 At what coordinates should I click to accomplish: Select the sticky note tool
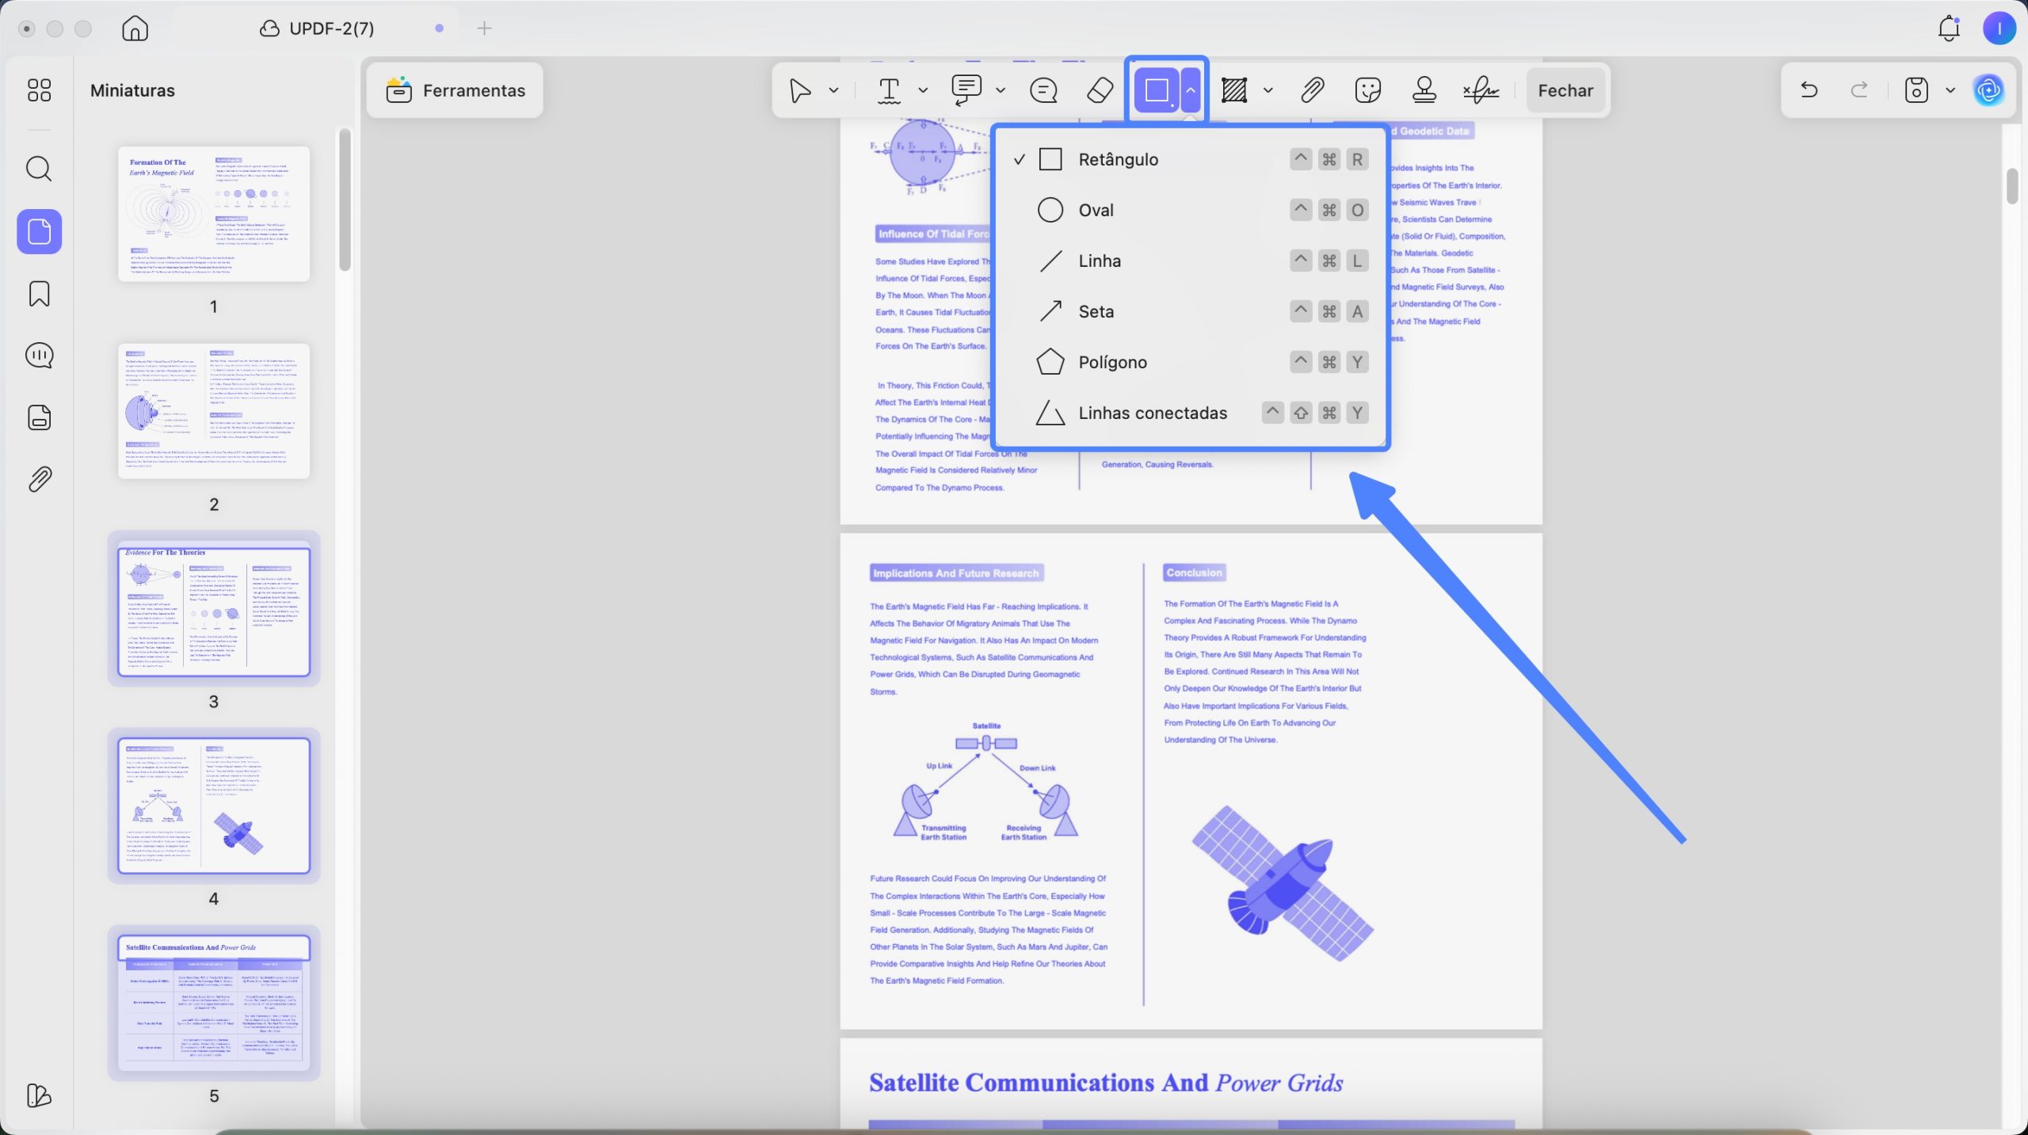click(x=1043, y=90)
